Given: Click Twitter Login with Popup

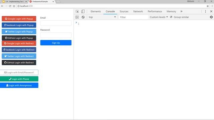Looking at the screenshot, I should (19, 32).
